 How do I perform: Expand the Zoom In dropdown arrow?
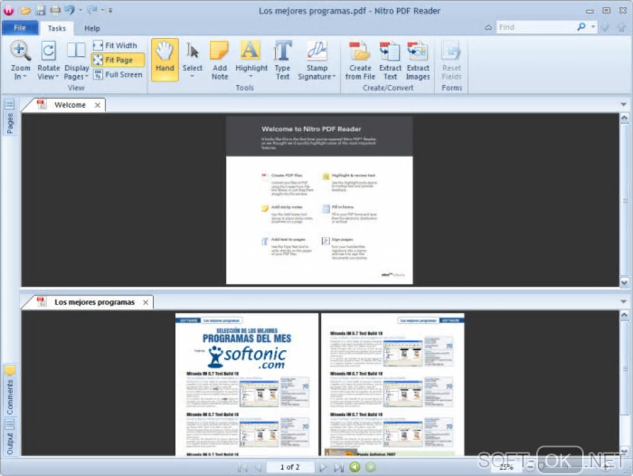[25, 77]
